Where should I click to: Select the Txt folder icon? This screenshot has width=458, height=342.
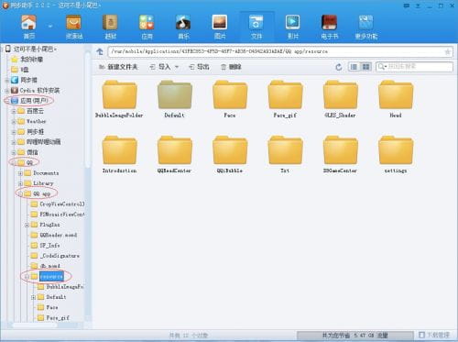tap(285, 150)
